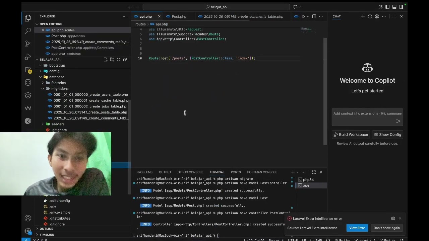Image resolution: width=429 pixels, height=241 pixels.
Task: Open the .env.example file
Action: pos(60,213)
